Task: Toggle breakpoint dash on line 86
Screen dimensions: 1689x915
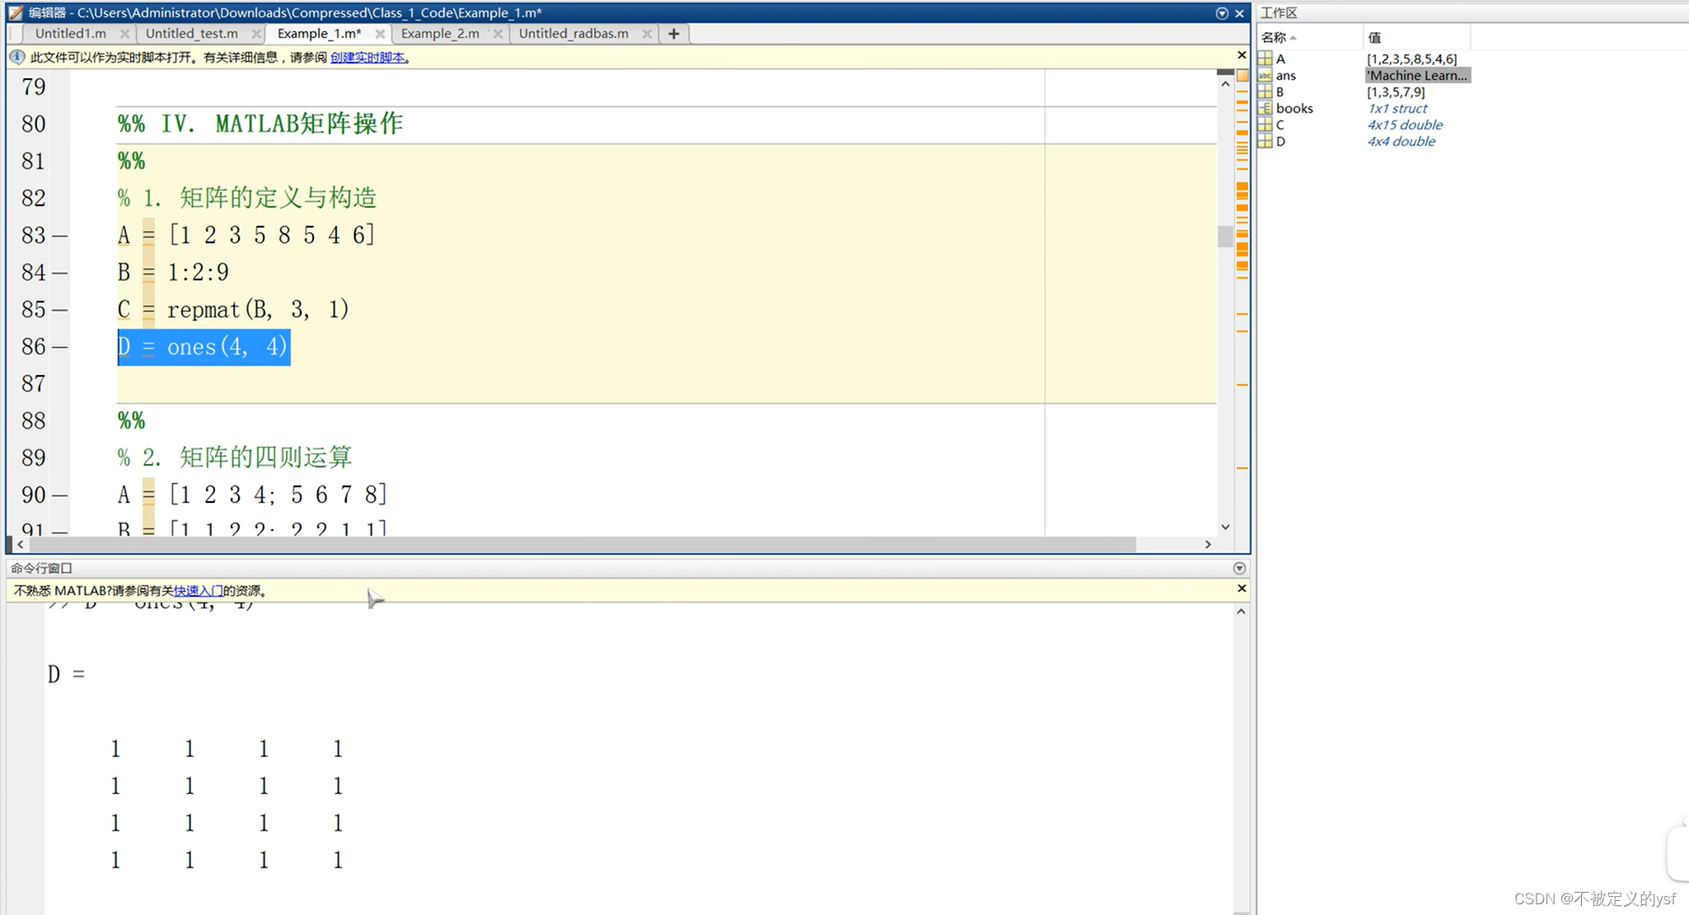Action: click(59, 347)
